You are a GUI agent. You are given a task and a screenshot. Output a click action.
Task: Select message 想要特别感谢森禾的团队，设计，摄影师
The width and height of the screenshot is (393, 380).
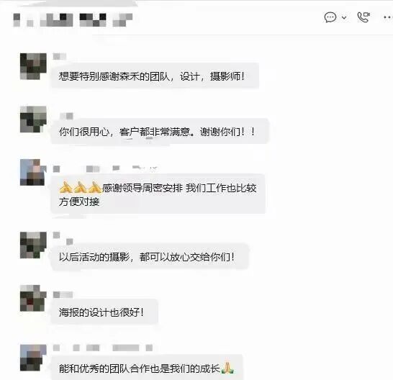pyautogui.click(x=155, y=76)
